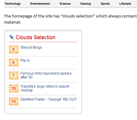Go to the Gaming section

[86, 4]
